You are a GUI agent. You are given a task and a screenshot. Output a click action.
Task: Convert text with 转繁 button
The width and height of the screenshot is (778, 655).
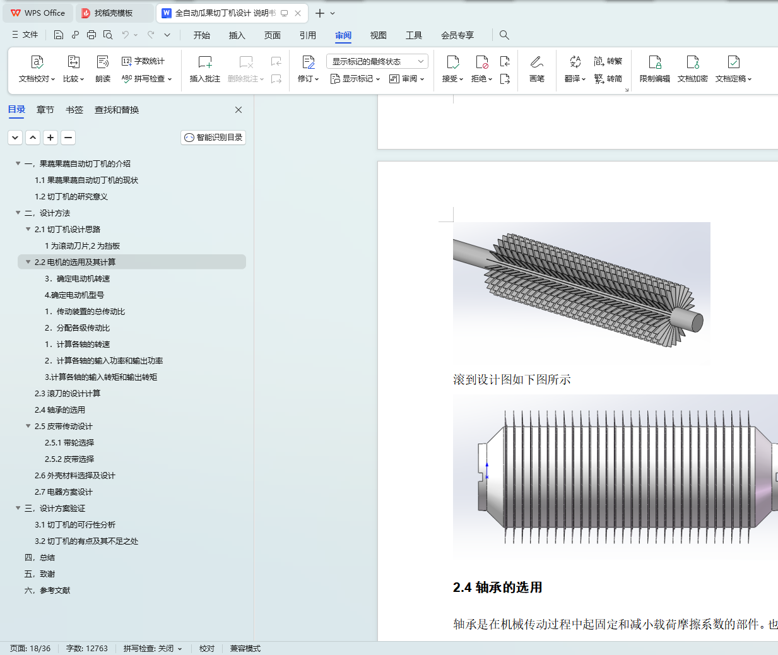[608, 61]
